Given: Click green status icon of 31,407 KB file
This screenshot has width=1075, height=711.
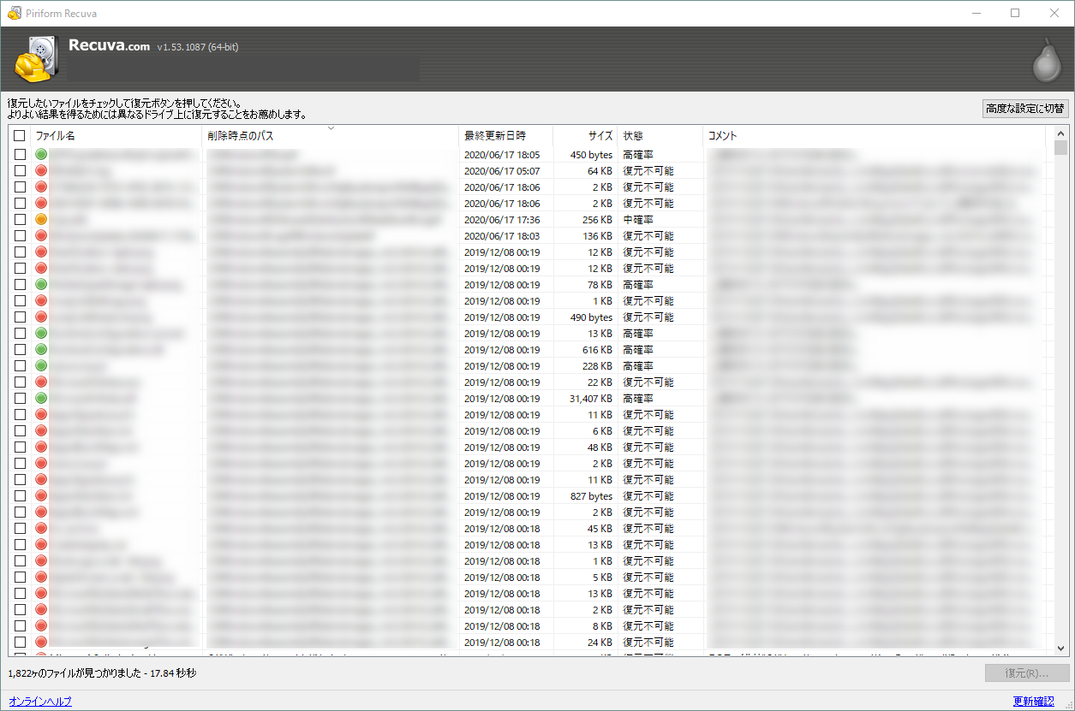Looking at the screenshot, I should 41,399.
